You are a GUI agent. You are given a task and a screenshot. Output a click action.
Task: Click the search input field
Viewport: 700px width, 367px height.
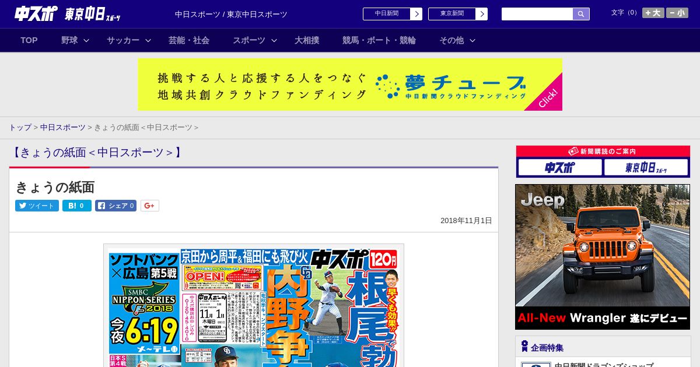point(537,14)
